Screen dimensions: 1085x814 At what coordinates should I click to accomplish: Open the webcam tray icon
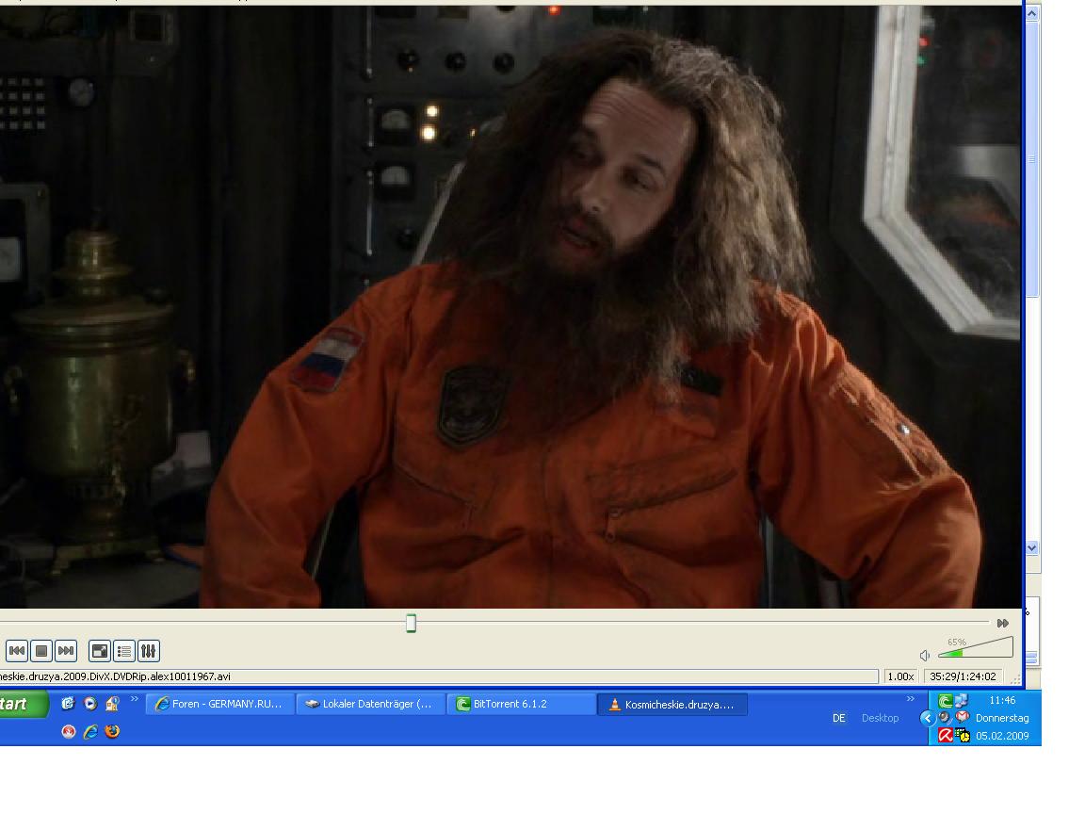(945, 718)
